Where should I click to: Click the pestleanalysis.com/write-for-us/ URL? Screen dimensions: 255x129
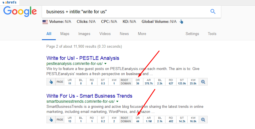pos(75,64)
